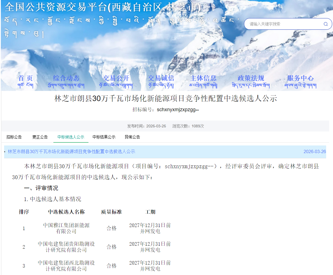Open the 交易公开 navigation menu

tap(116, 82)
